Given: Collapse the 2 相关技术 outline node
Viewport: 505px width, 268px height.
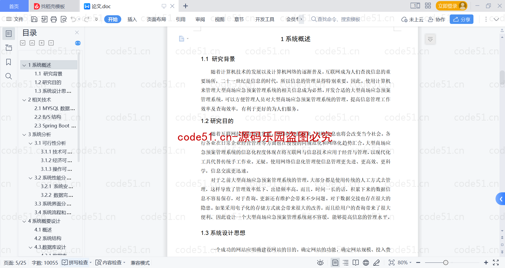Looking at the screenshot, I should pos(24,100).
